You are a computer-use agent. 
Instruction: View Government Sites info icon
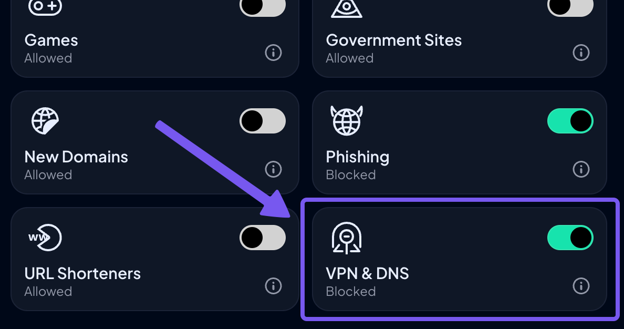(x=581, y=53)
